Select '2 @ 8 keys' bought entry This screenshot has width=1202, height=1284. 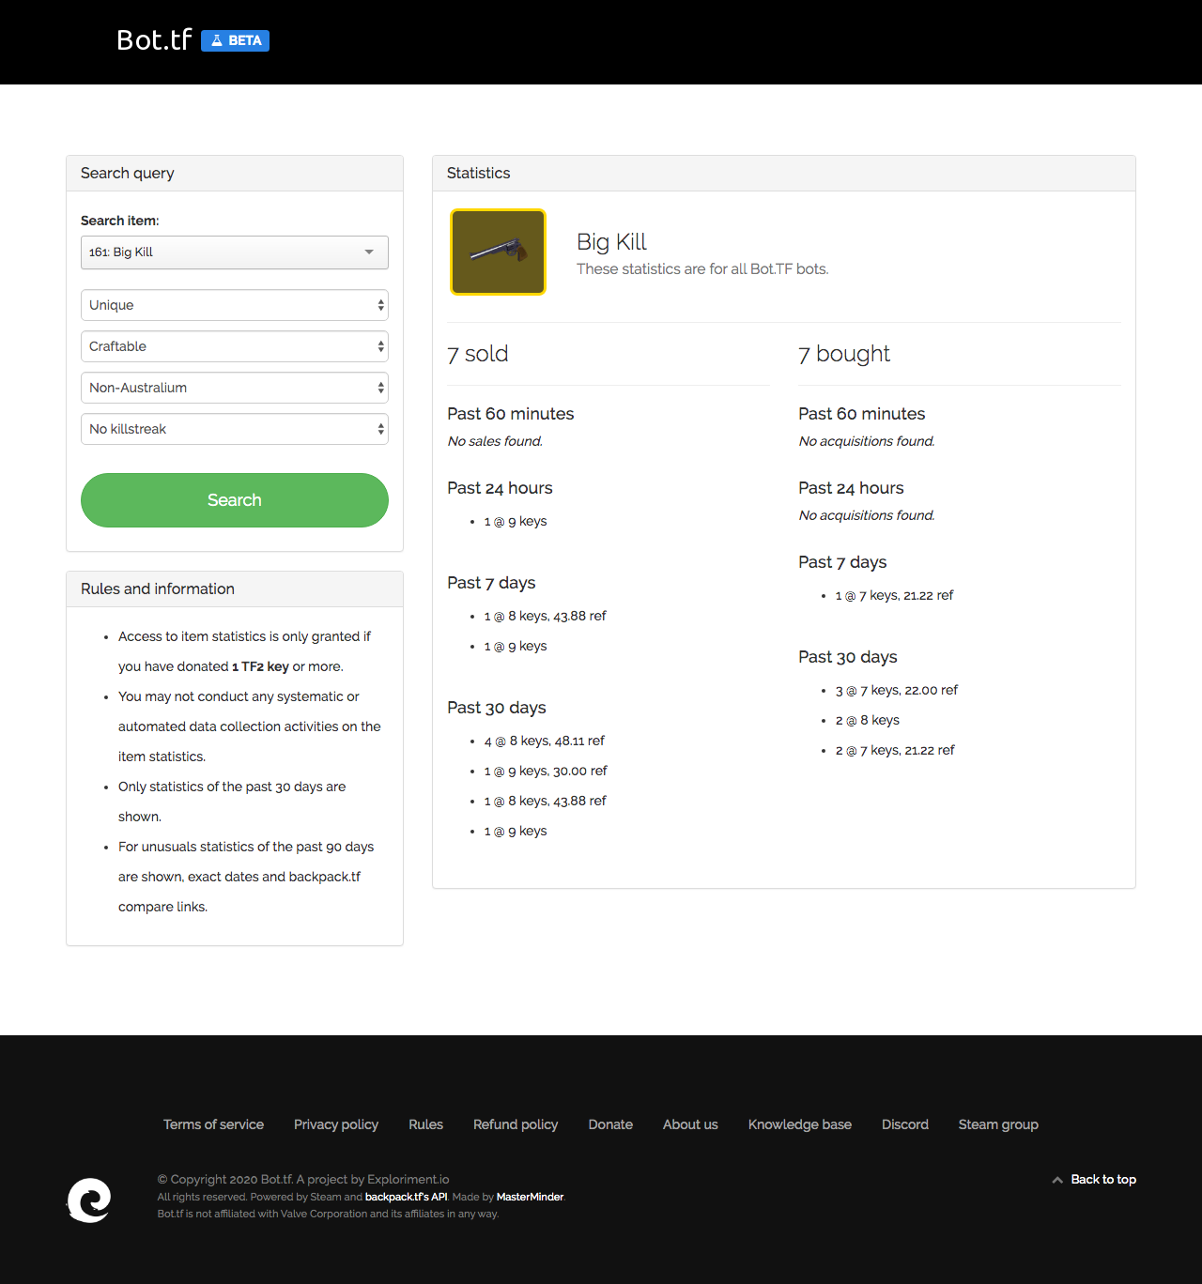pyautogui.click(x=868, y=720)
